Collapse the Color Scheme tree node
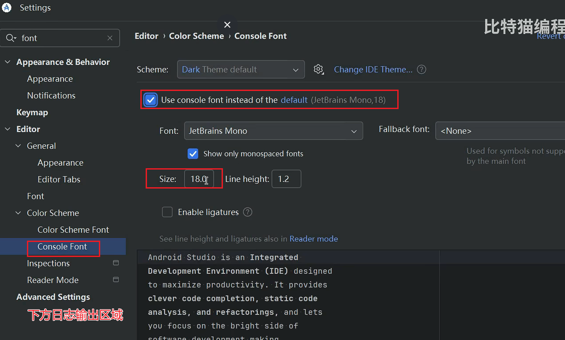 (18, 213)
